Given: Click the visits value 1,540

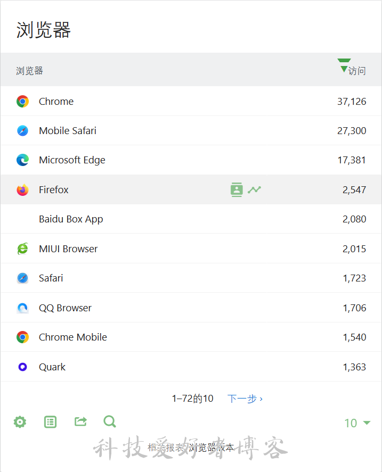Looking at the screenshot, I should 354,337.
